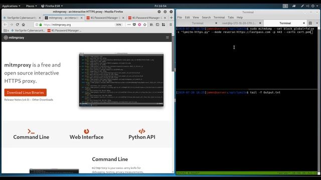The height and width of the screenshot is (180, 321).
Task: Click the volume icon in top panel
Action: [x=307, y=6]
